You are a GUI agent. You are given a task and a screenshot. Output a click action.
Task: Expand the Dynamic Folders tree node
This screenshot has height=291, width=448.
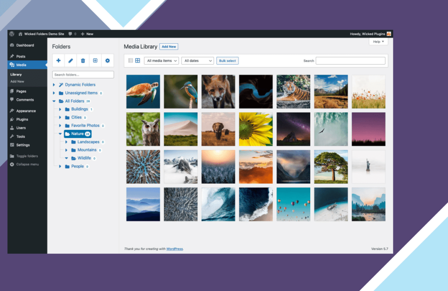click(54, 85)
